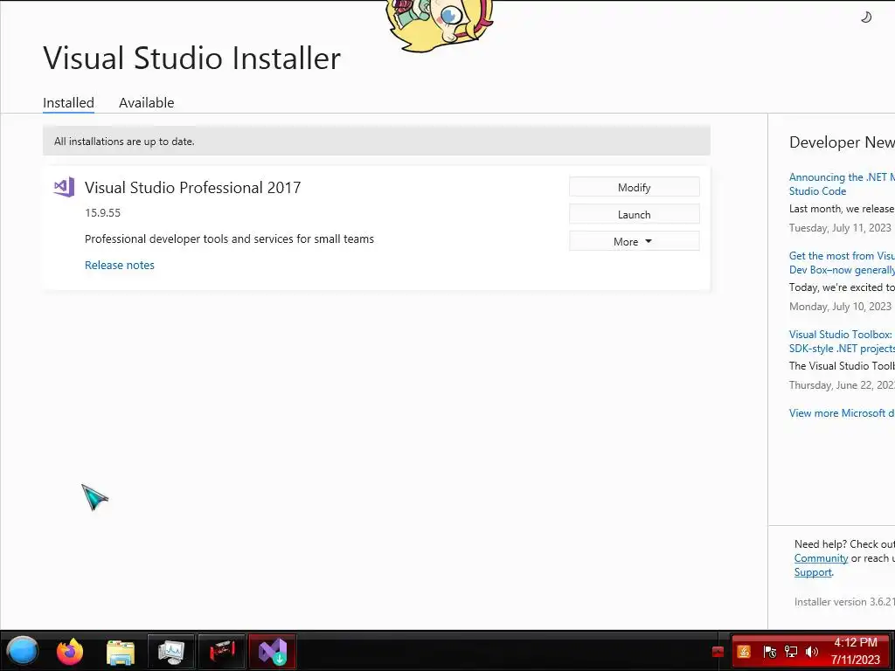This screenshot has width=895, height=671.
Task: Open the clock showing 4:12 PM
Action: tap(856, 651)
